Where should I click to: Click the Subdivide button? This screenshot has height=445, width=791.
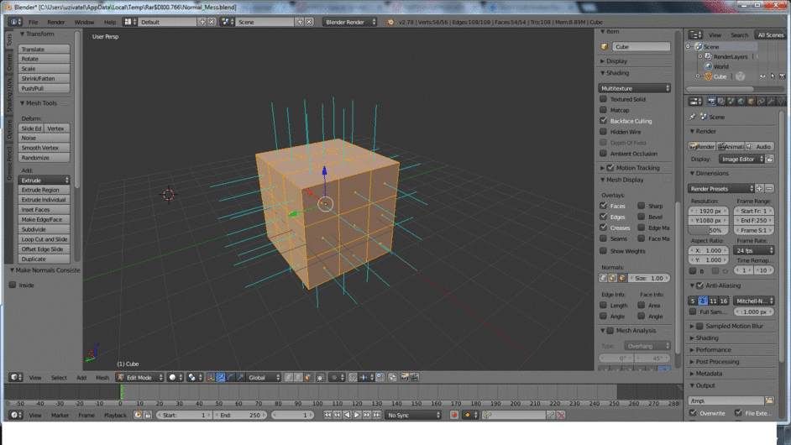click(x=45, y=229)
